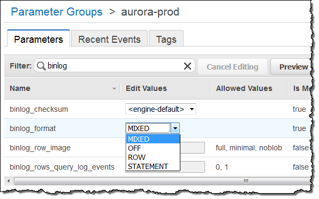Select the Parameters tab

pos(39,39)
